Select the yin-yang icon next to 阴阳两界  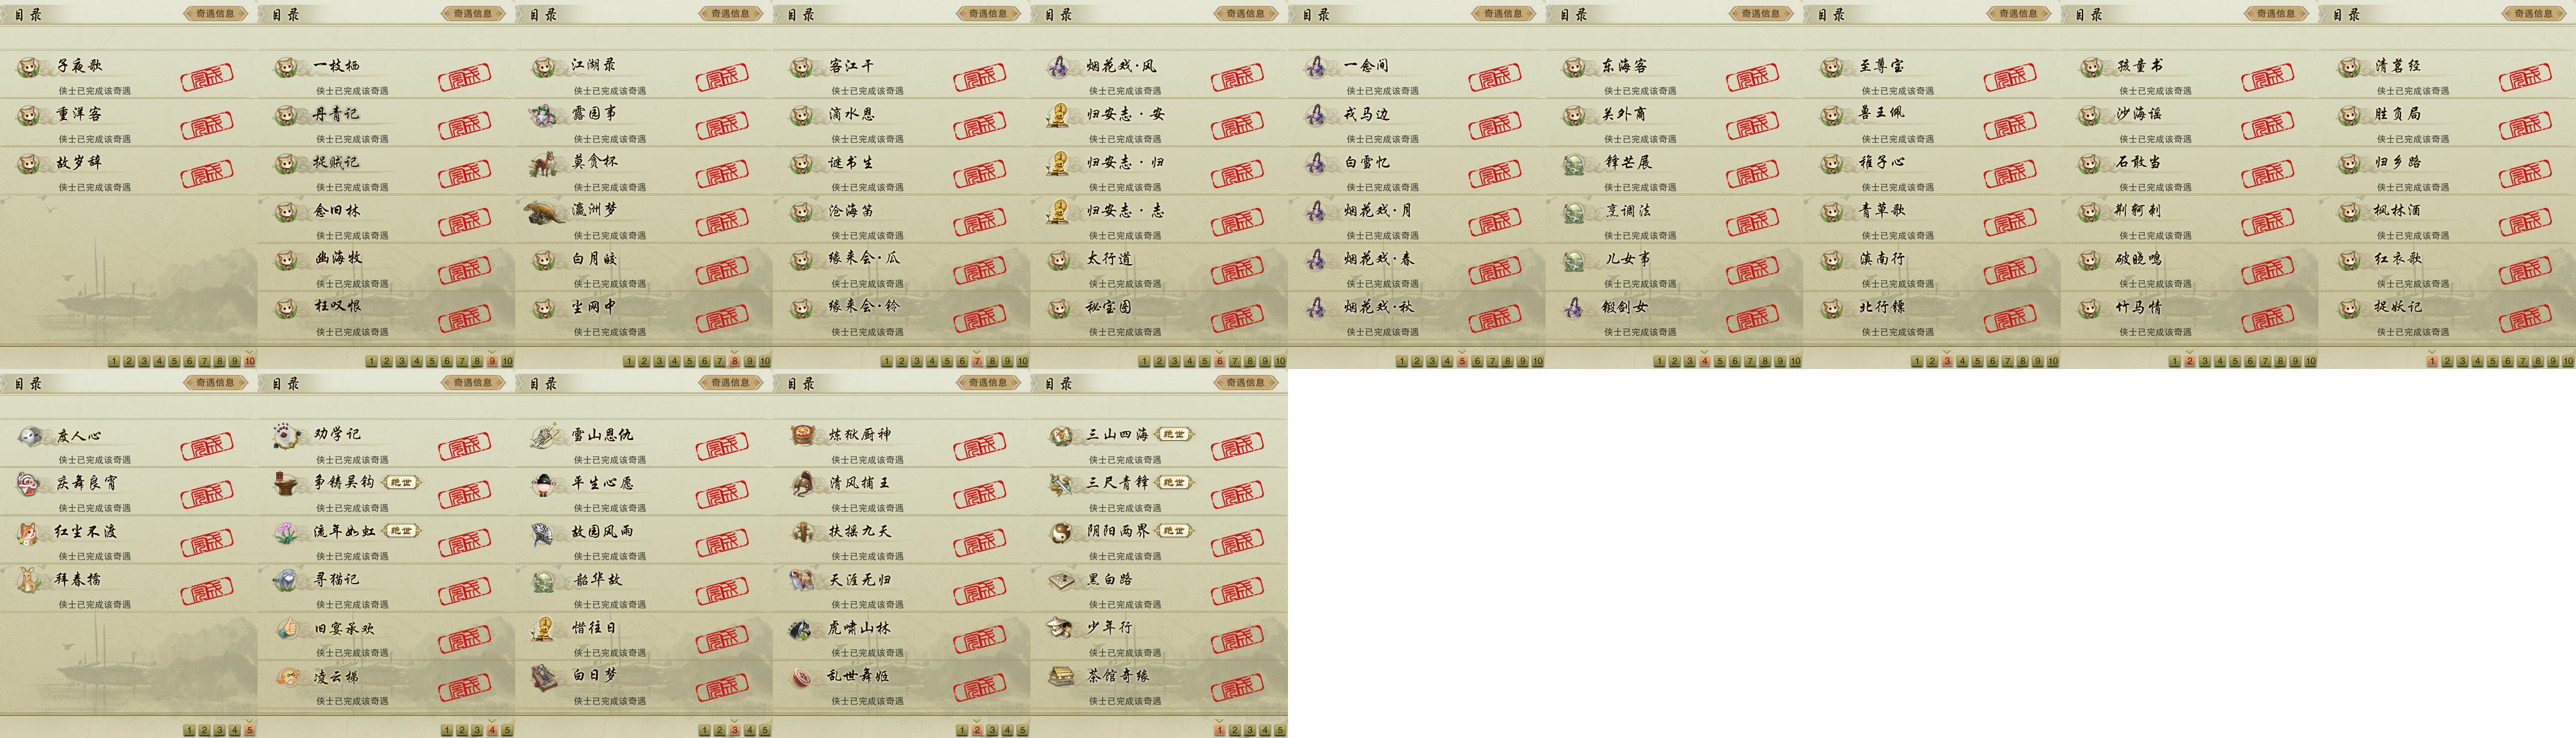point(1060,532)
